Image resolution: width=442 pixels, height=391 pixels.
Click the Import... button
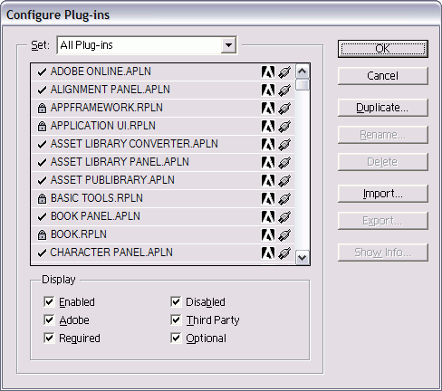tap(383, 194)
